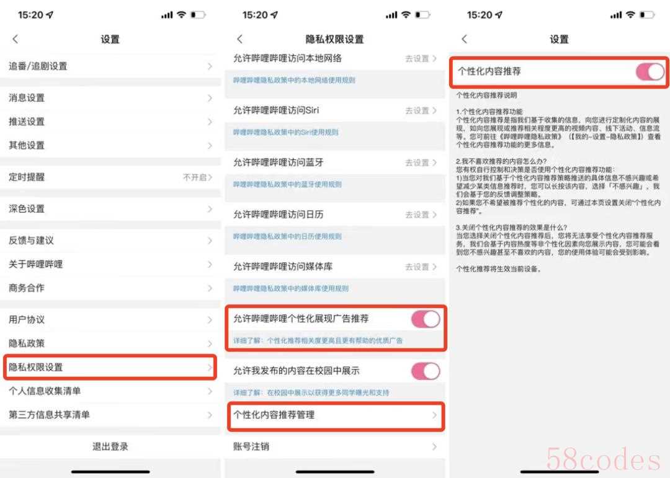Open 个人信息收集清单

(110, 391)
